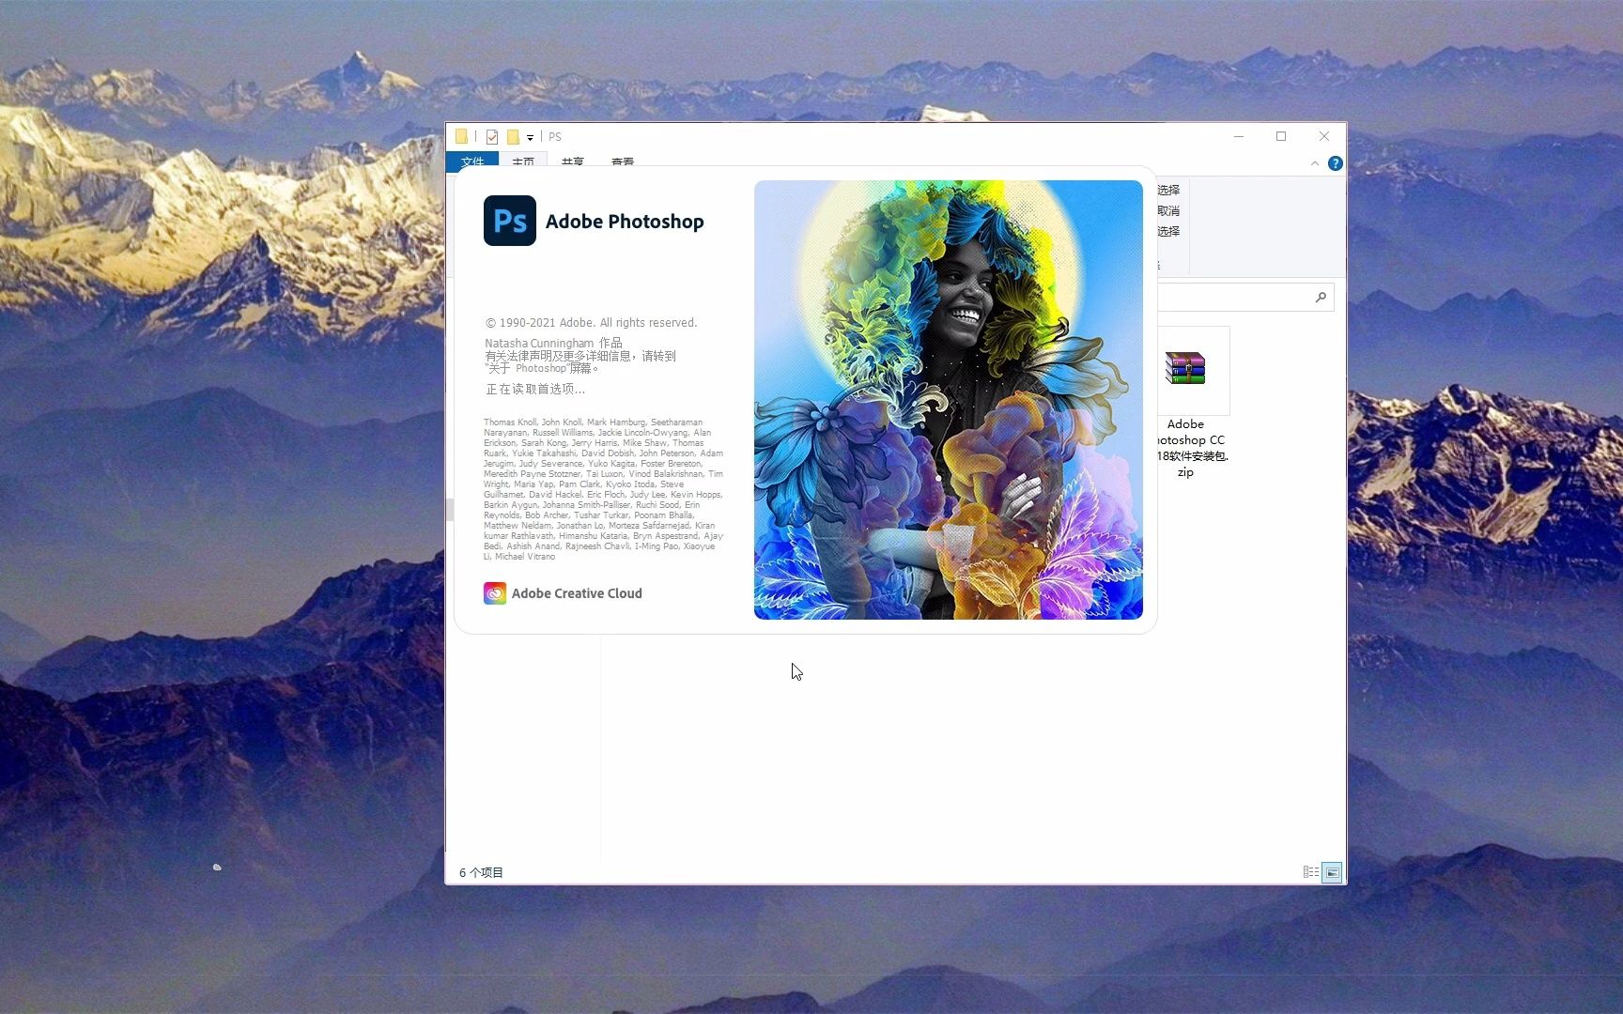Screen dimensions: 1623x1014
Task: Open the 共享 (Share) ribbon tab
Action: coord(573,161)
